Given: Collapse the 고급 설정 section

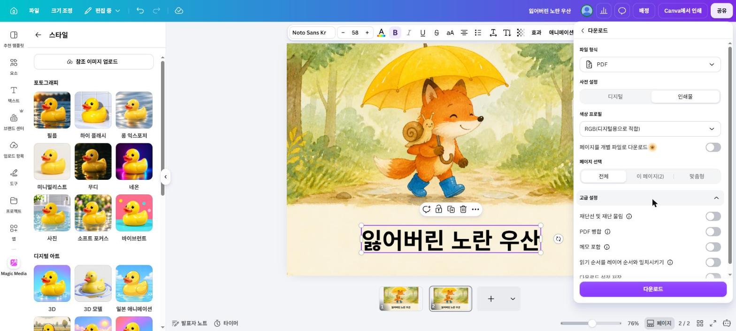Looking at the screenshot, I should (650, 198).
